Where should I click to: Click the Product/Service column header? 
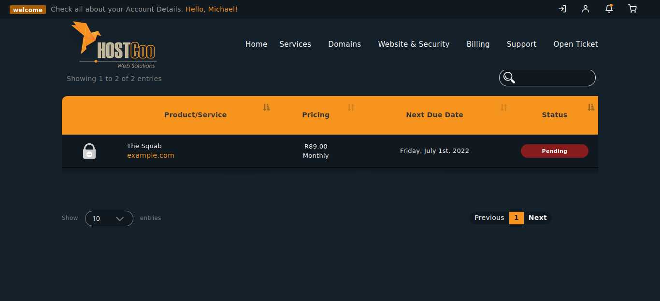pyautogui.click(x=195, y=115)
